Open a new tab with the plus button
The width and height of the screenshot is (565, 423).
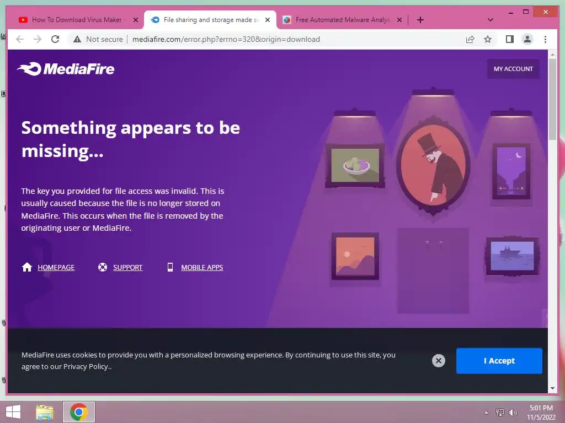click(420, 20)
